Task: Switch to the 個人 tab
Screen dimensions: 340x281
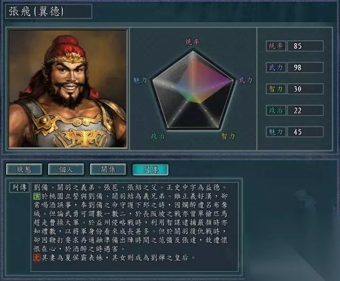Action: click(x=66, y=169)
